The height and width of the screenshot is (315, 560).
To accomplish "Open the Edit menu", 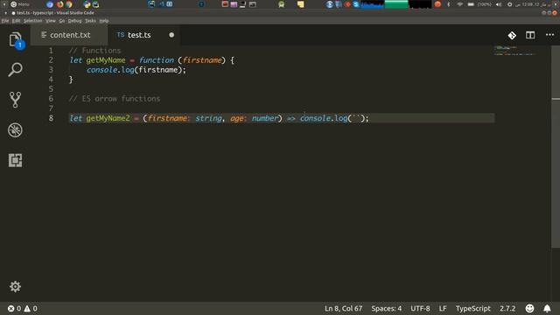I will tap(16, 21).
